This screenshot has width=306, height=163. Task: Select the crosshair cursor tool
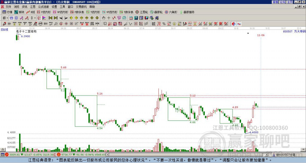tap(109, 18)
